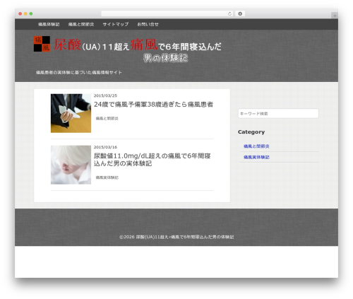Click the 痛風と関節炎 tag under first article
353x299 pixels.
coord(107,119)
